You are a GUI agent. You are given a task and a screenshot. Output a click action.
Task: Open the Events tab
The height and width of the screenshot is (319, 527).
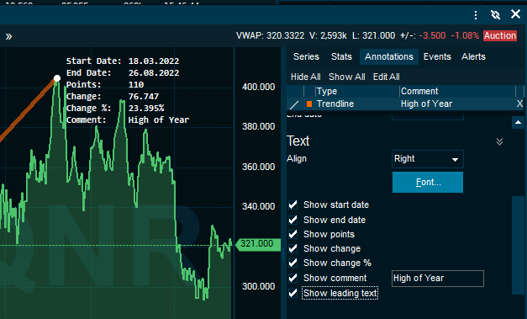point(437,56)
